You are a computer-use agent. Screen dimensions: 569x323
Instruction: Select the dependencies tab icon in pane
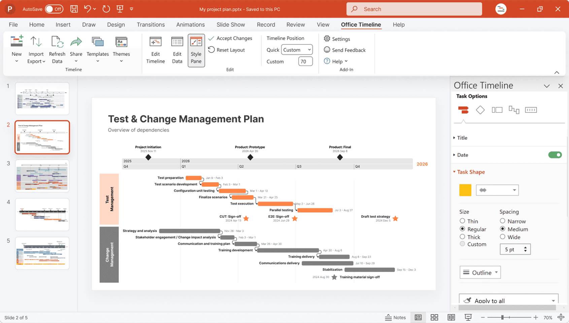coord(514,110)
